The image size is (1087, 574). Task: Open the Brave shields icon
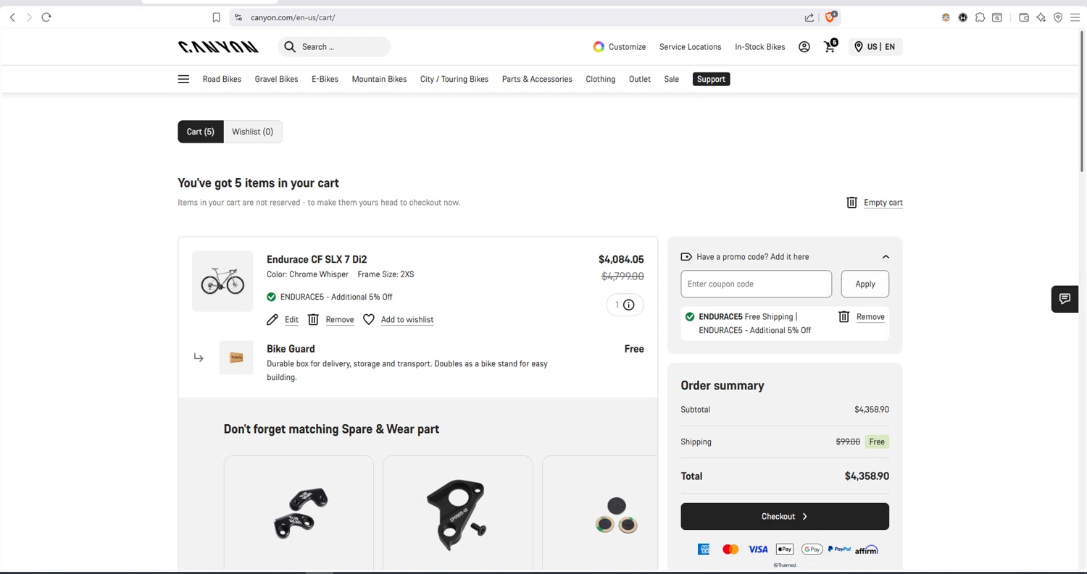click(x=830, y=17)
